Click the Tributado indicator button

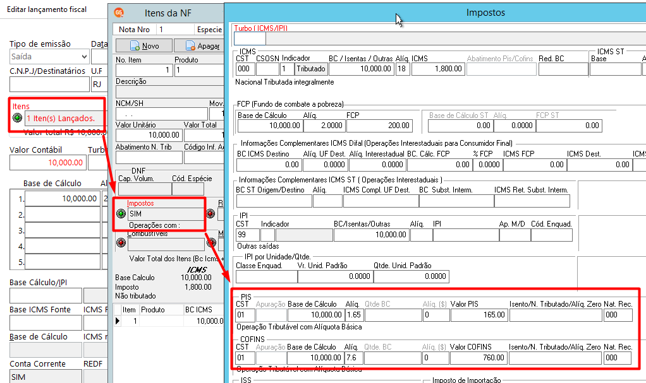coord(311,69)
